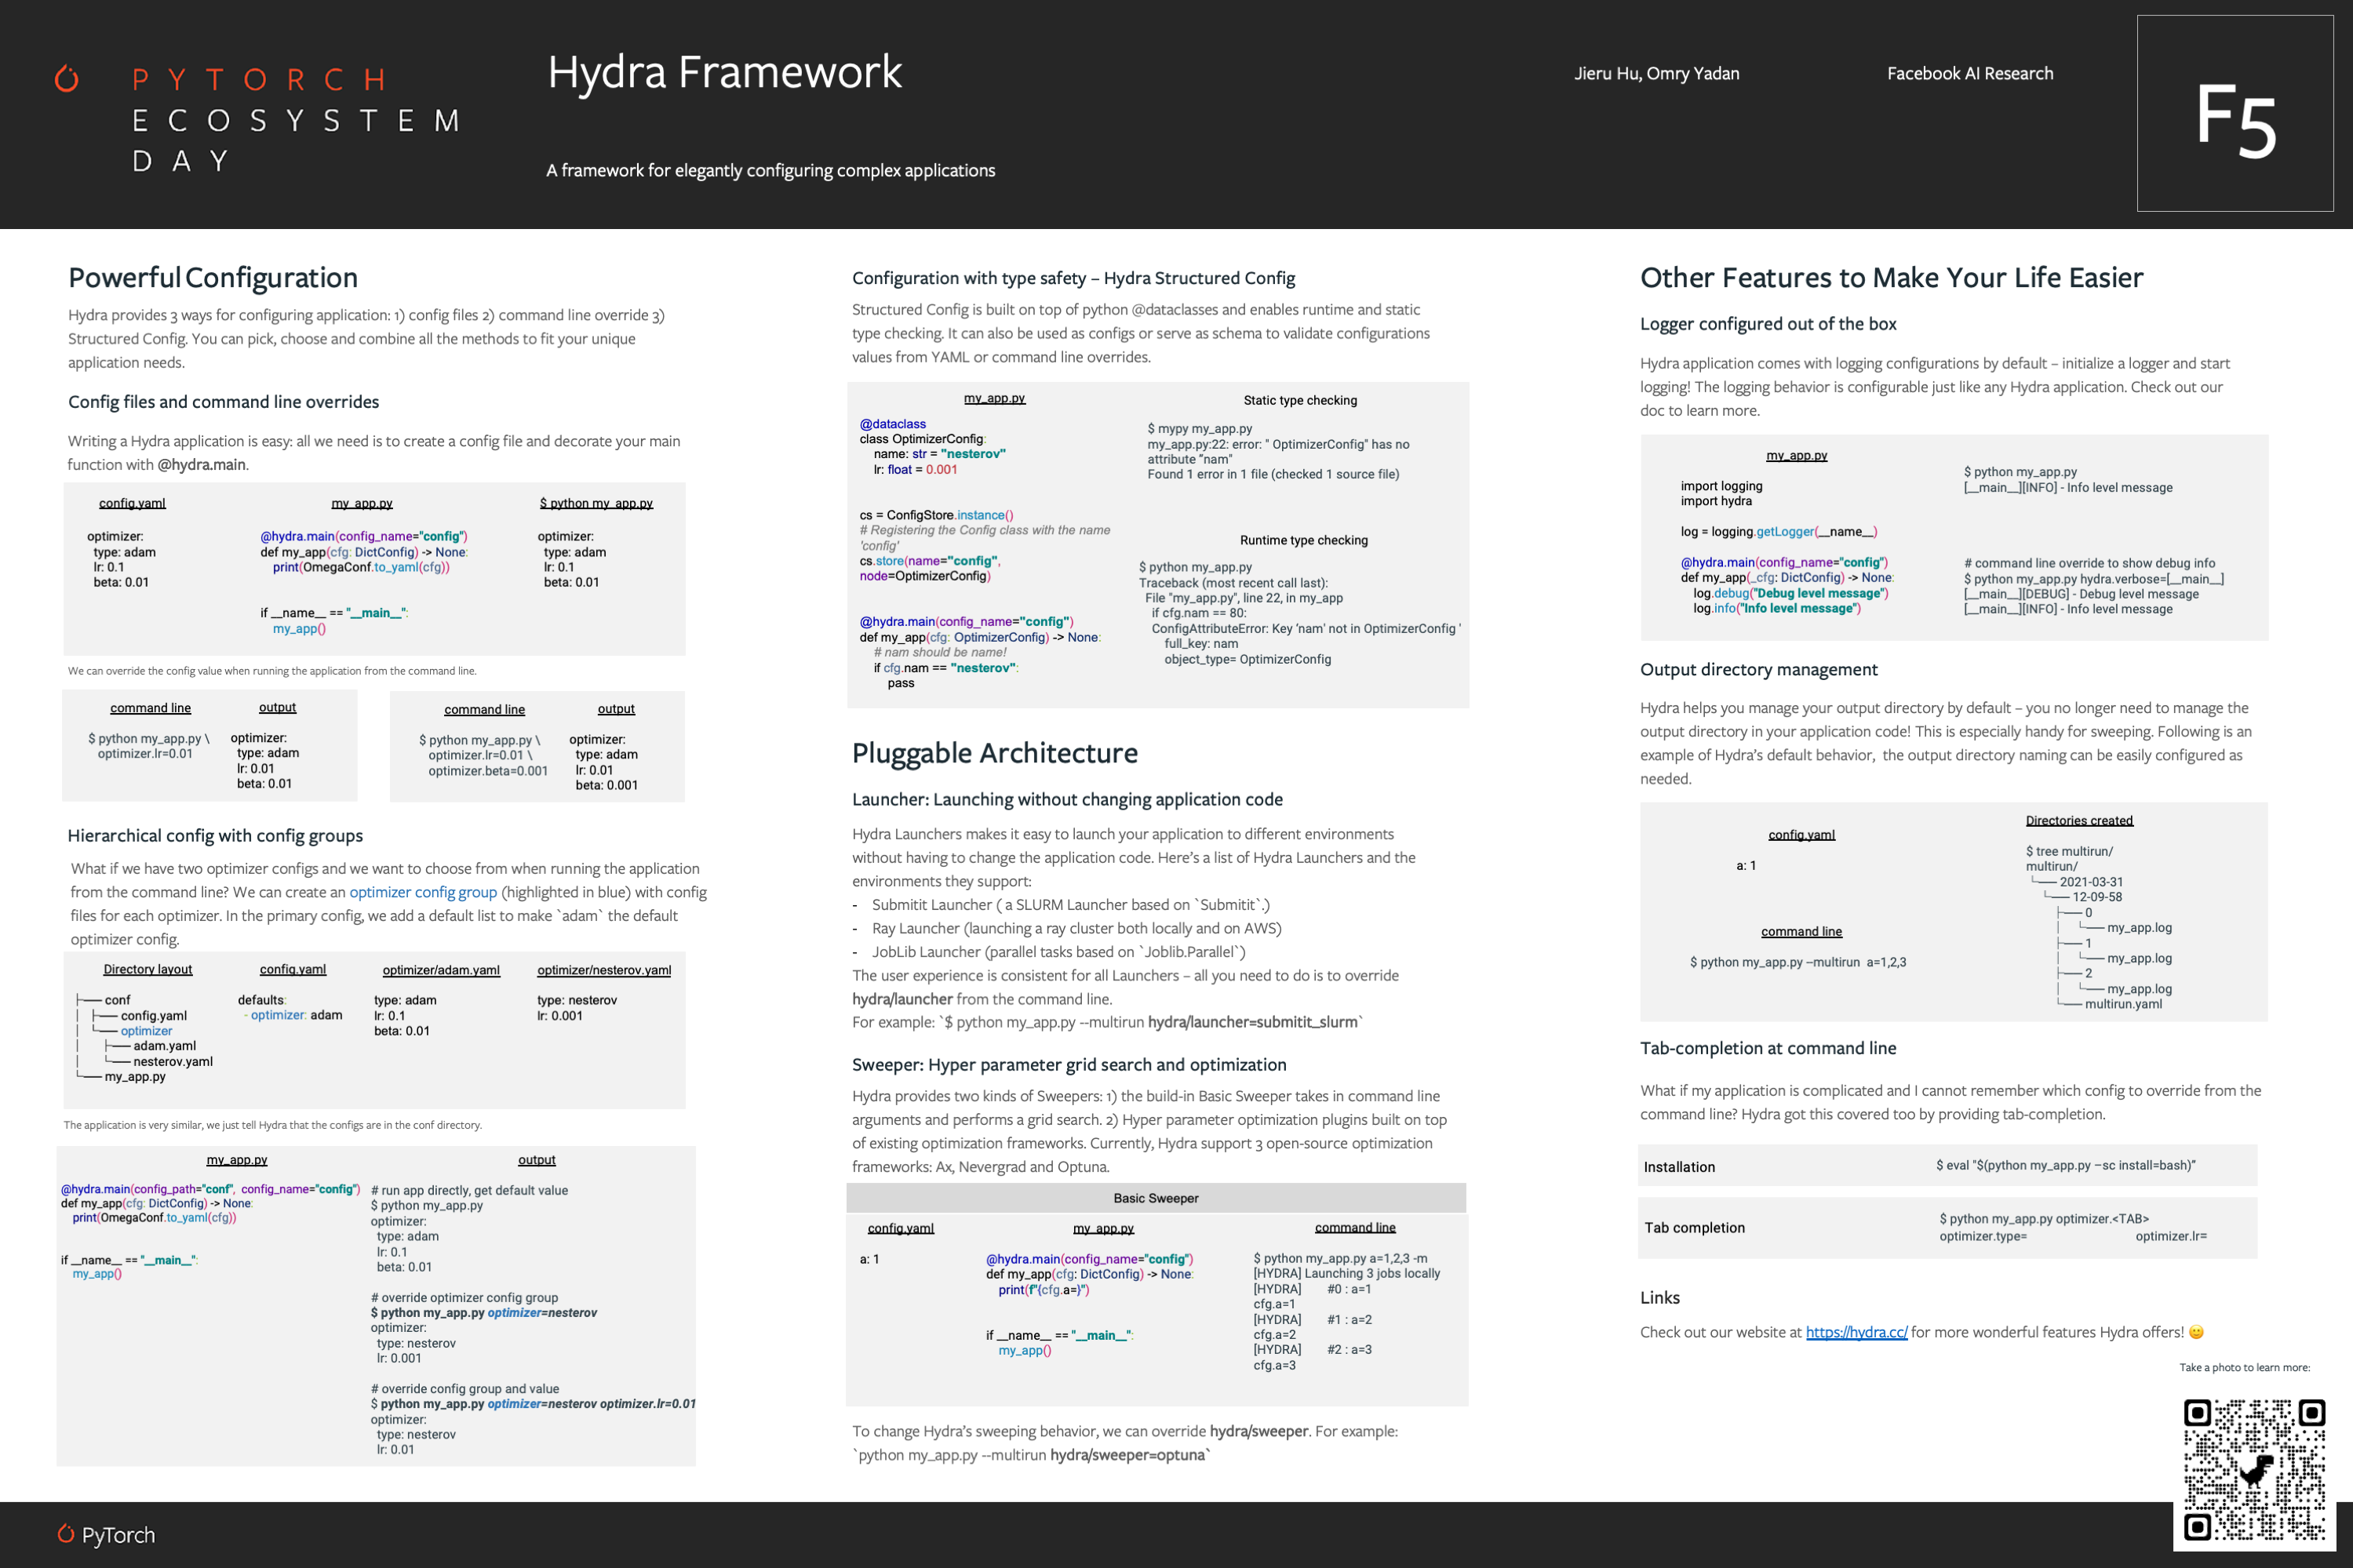Click the blue optimizer config group text

422,892
